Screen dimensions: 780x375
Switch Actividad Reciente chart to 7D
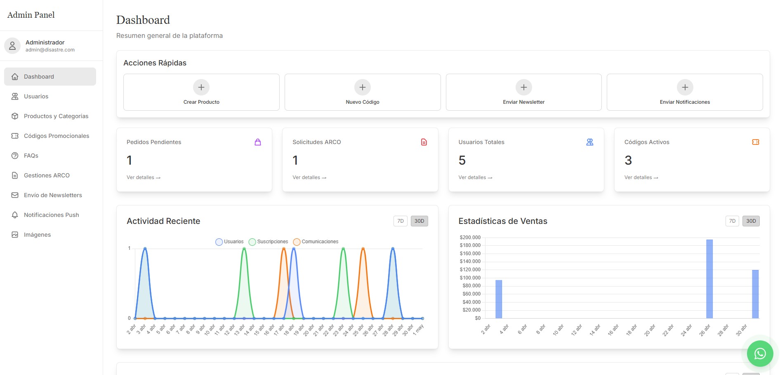(401, 221)
